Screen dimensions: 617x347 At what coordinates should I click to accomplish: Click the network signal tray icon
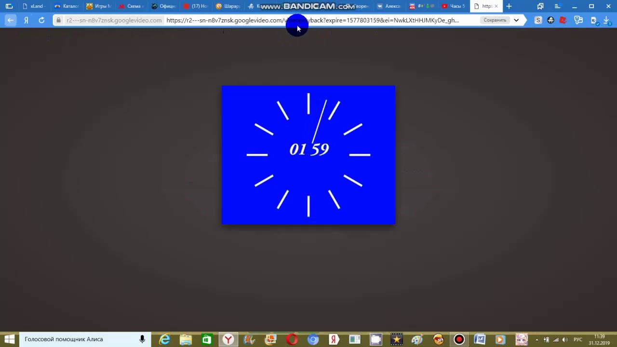point(556,340)
